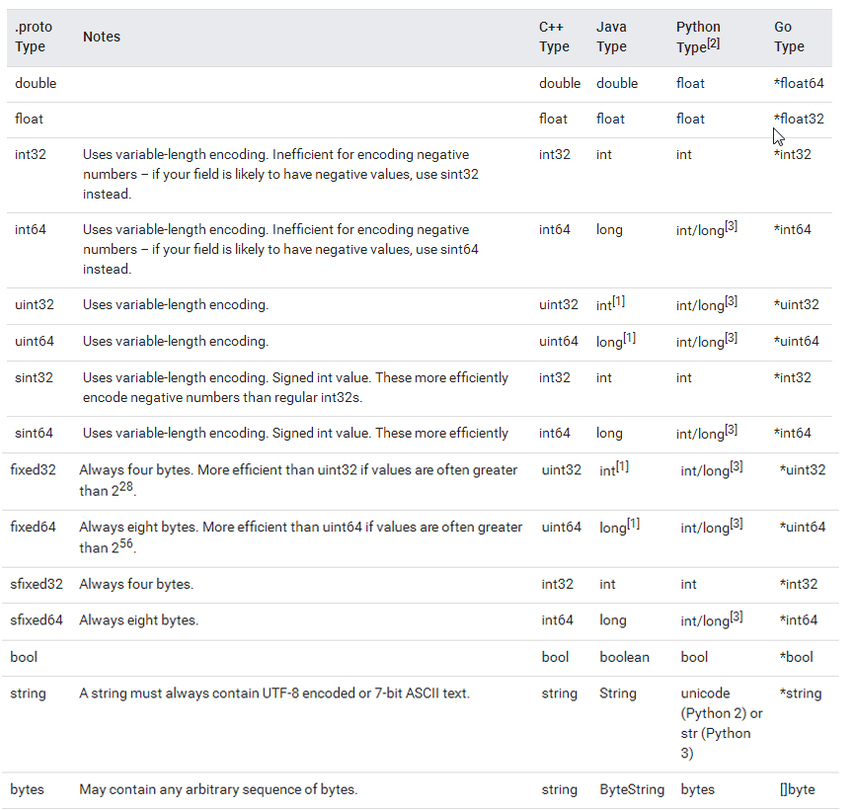Screen dimensions: 853x810
Task: Click the []byte Go type cell
Action: 797,790
